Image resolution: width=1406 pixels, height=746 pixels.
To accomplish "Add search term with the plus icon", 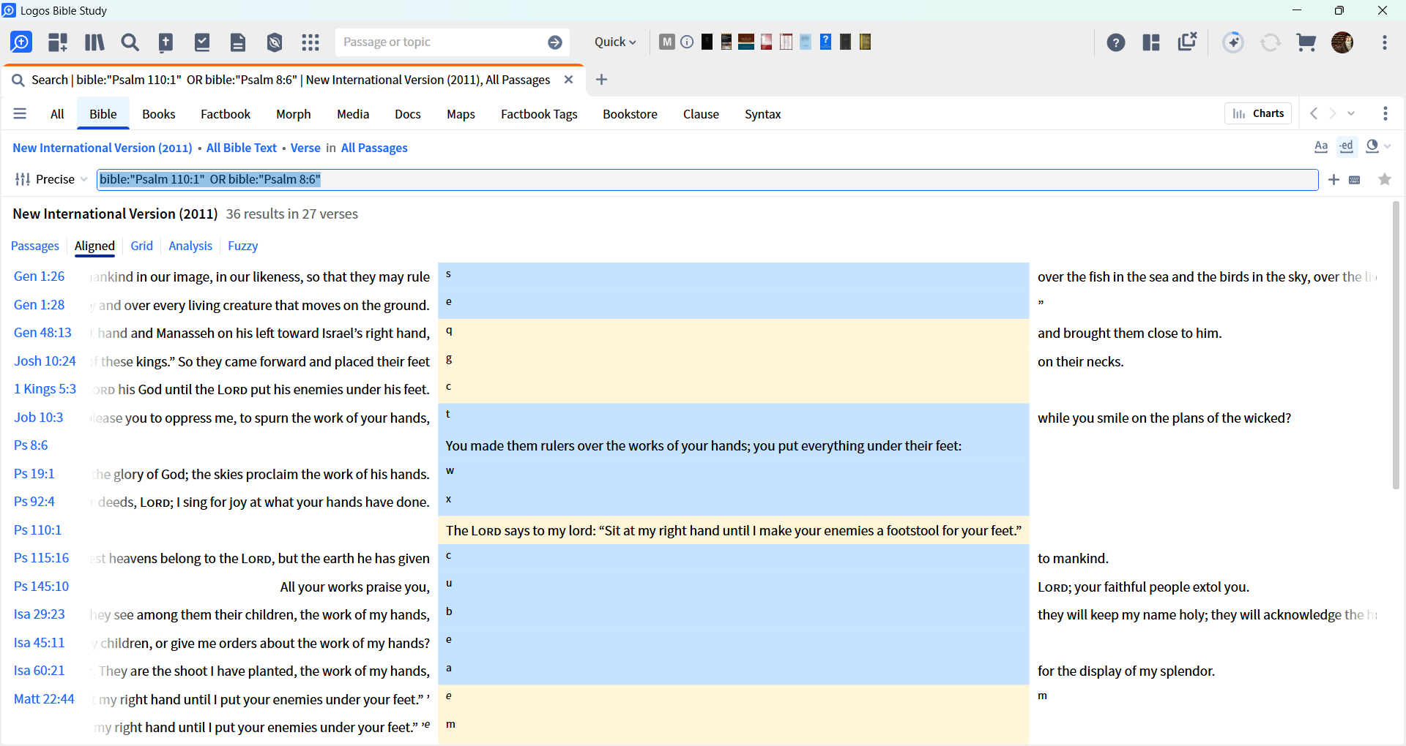I will tap(1334, 179).
